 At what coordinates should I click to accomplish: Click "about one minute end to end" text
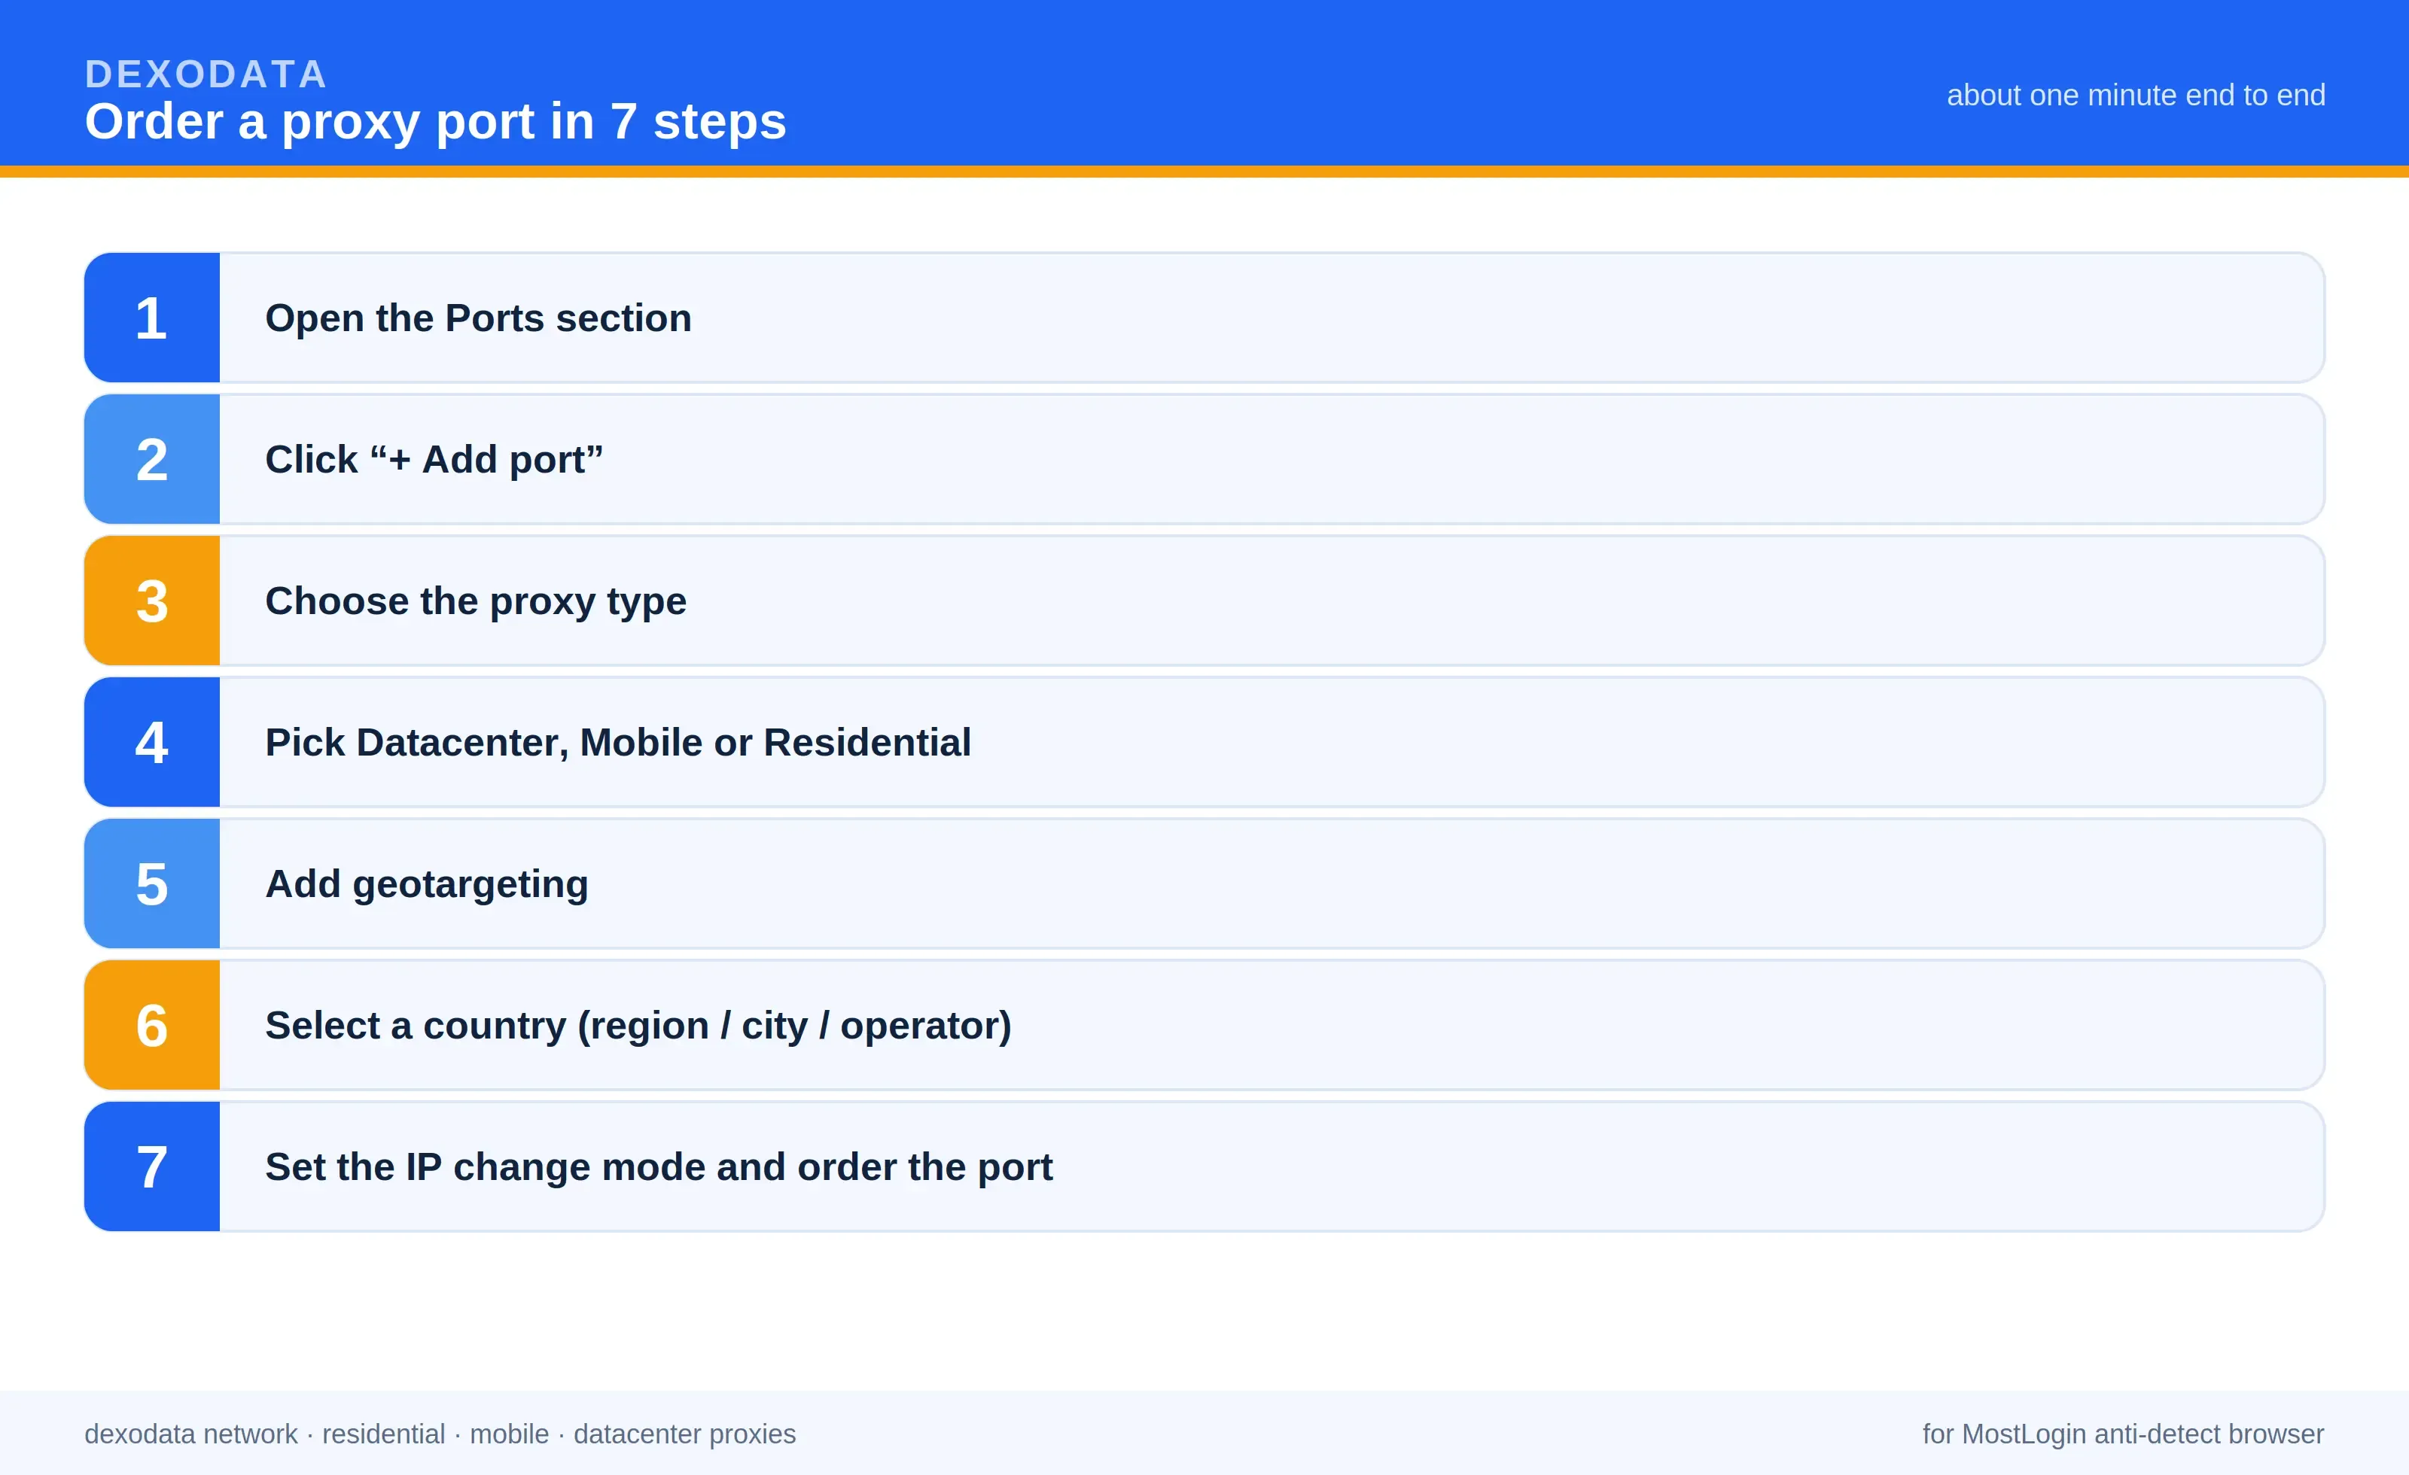coord(2135,95)
